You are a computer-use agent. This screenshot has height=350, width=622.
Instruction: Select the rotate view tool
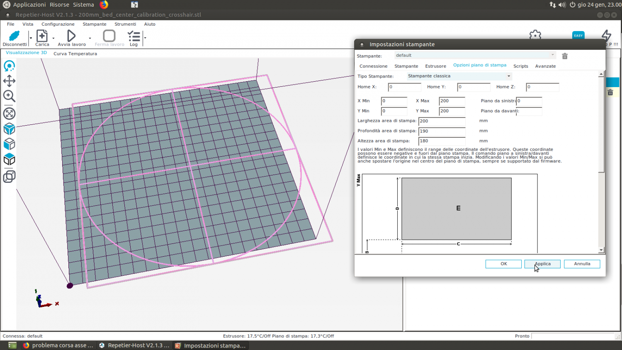point(9,66)
